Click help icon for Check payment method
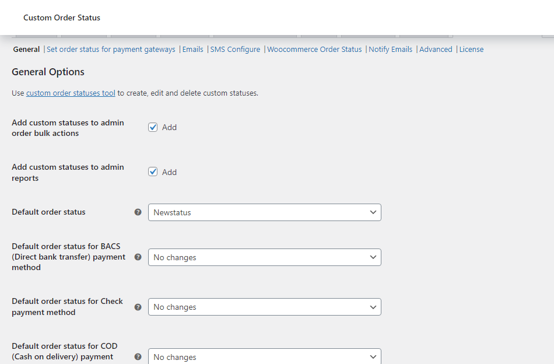Image resolution: width=554 pixels, height=364 pixels. click(138, 307)
